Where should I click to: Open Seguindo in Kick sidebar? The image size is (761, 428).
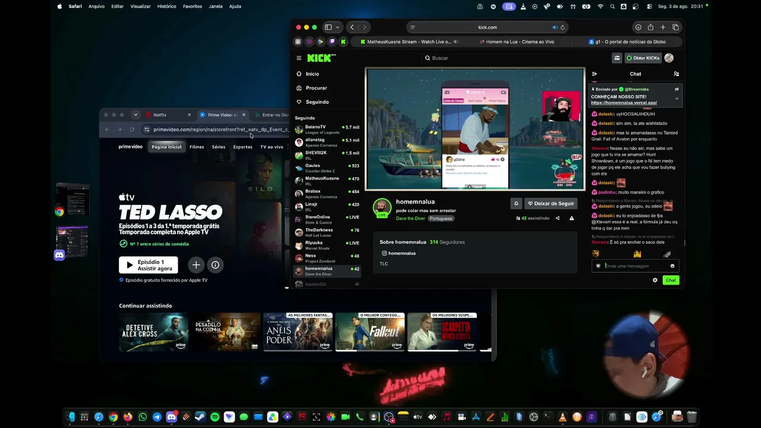click(317, 102)
